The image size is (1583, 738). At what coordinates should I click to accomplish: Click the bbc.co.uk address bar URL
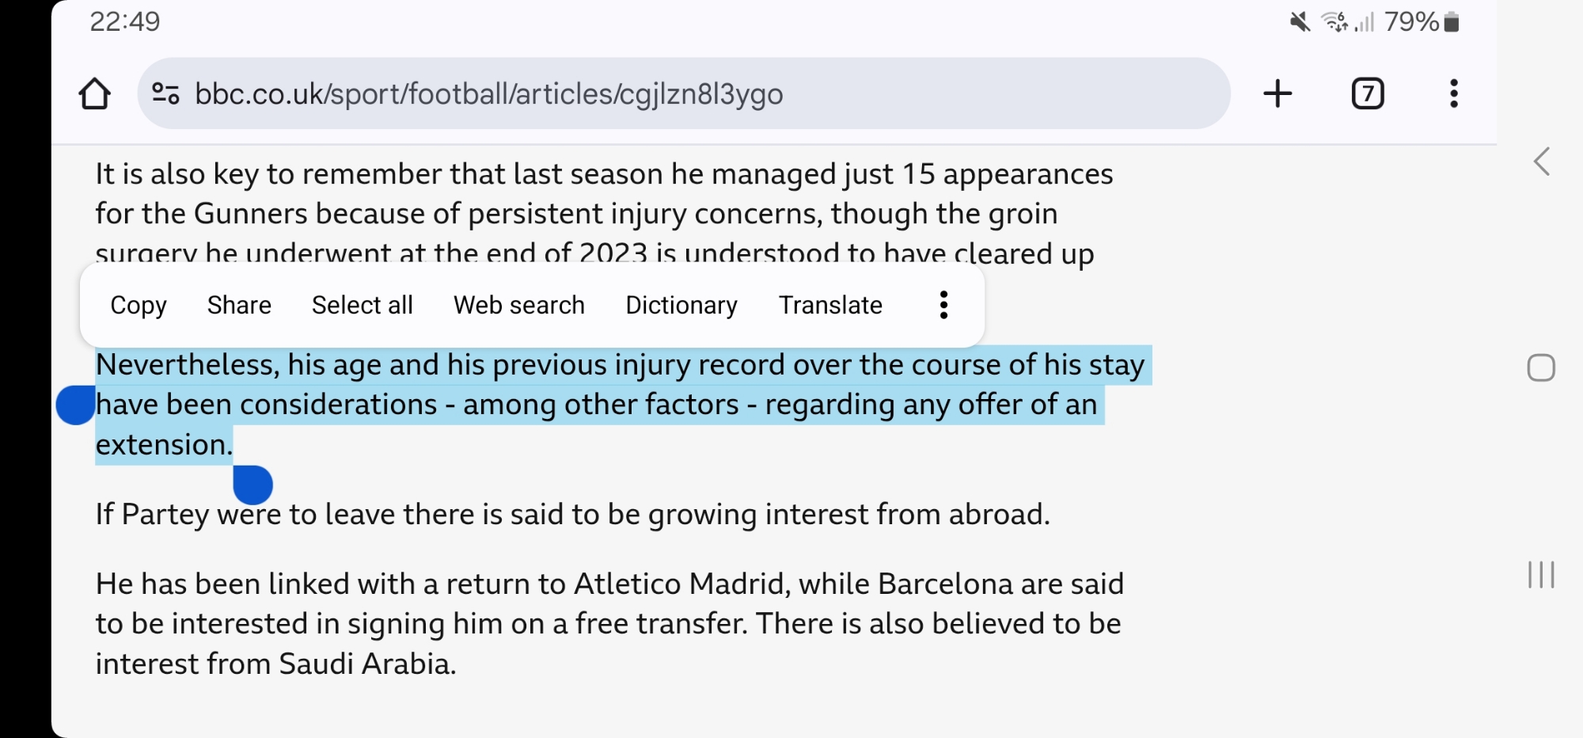489,93
